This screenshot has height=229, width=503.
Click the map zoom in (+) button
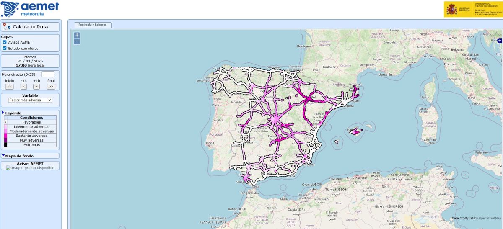tap(77, 35)
